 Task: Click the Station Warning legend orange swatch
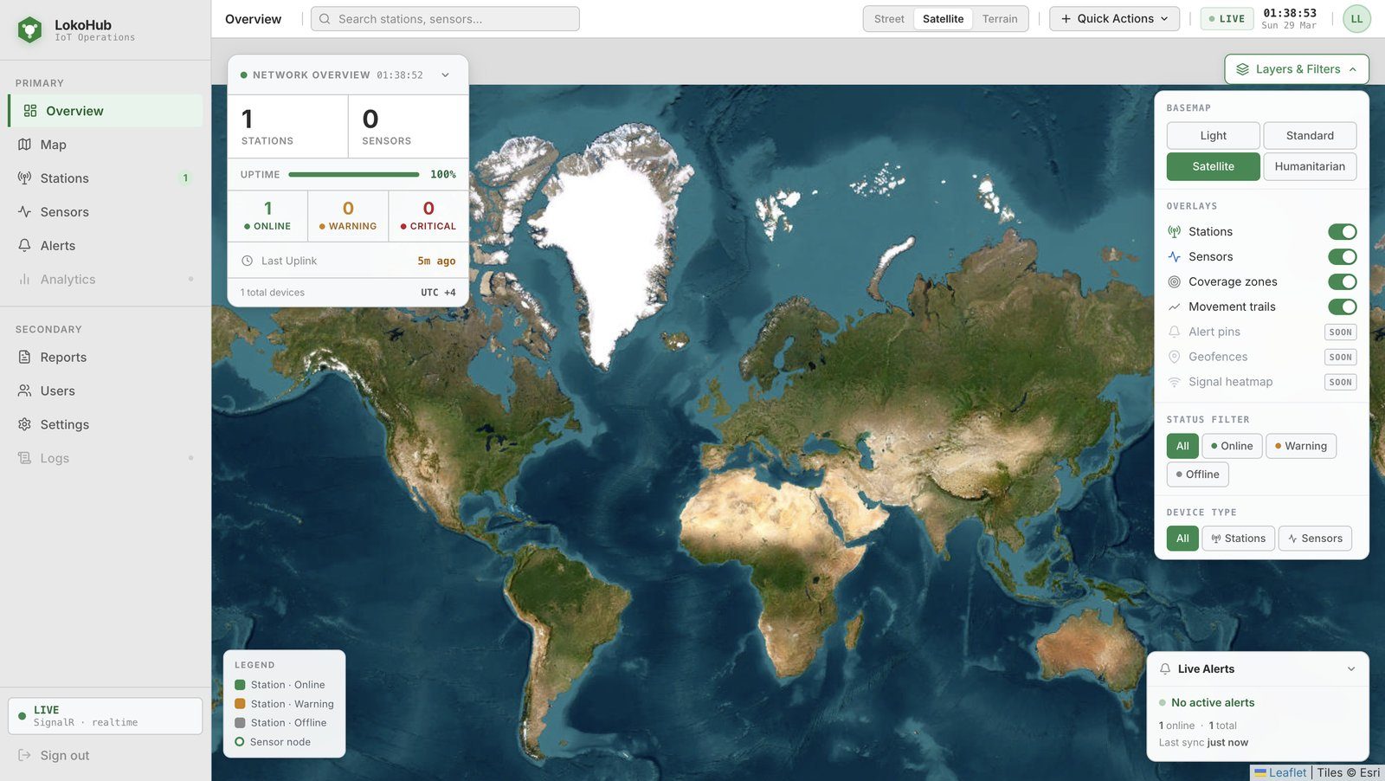pos(240,704)
